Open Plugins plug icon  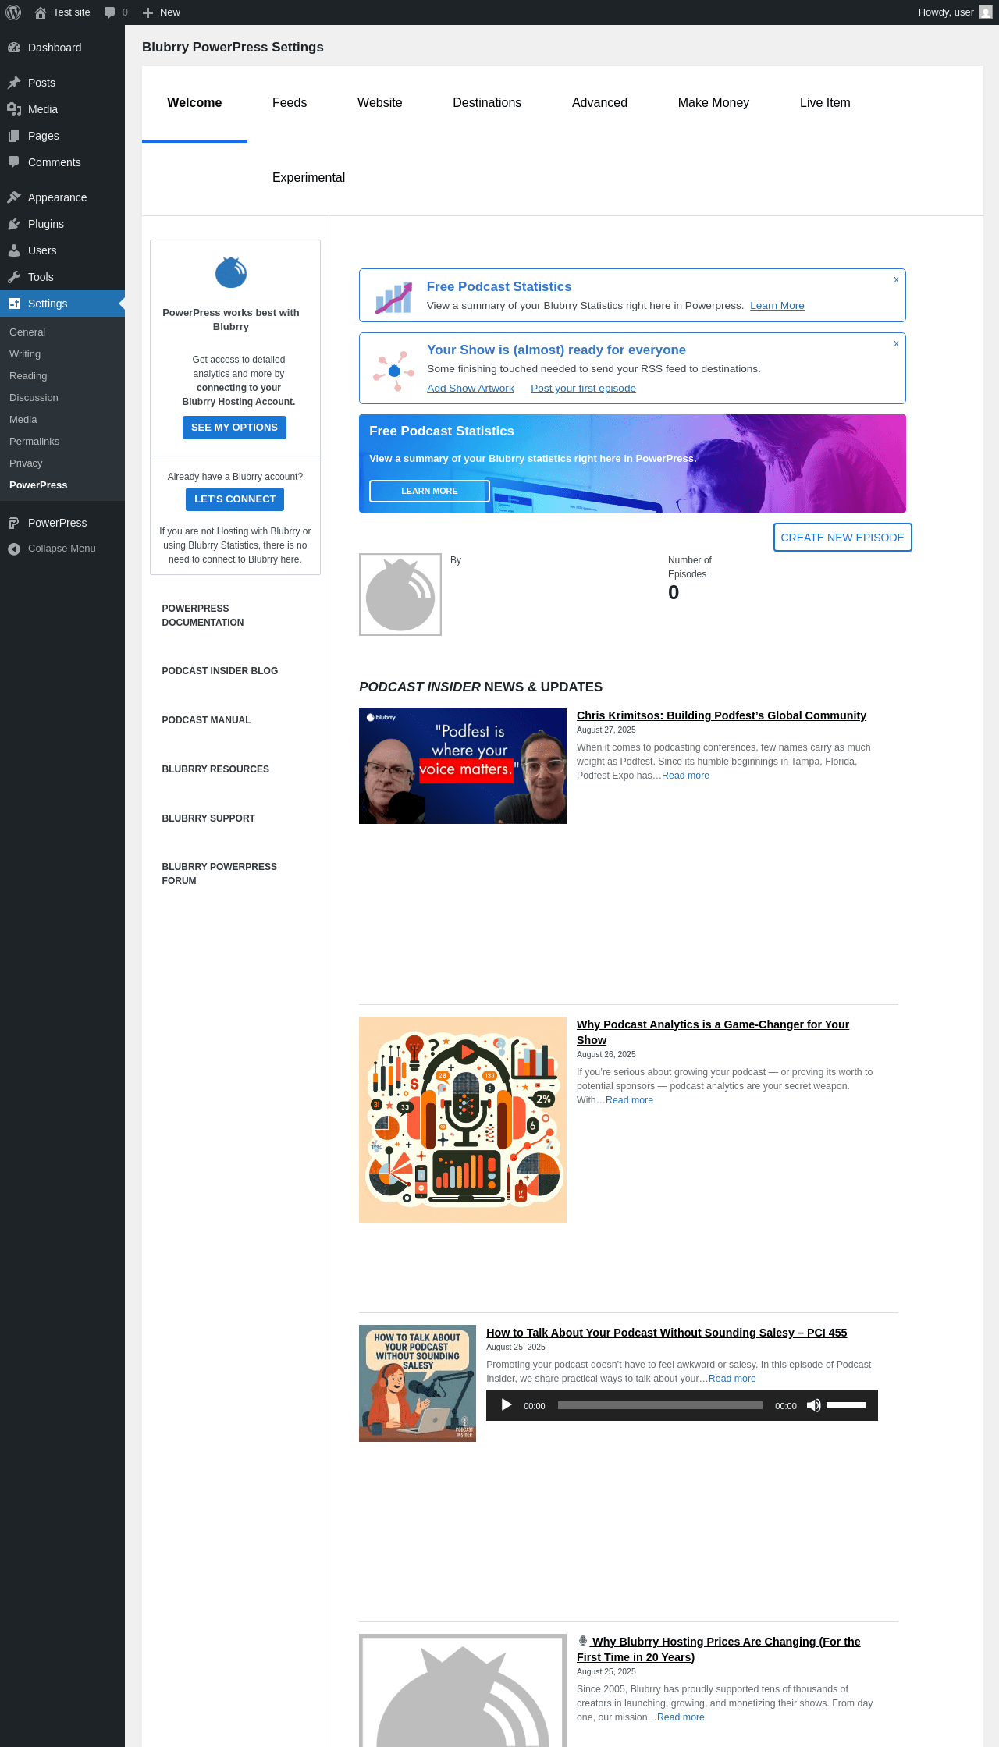[x=14, y=224]
